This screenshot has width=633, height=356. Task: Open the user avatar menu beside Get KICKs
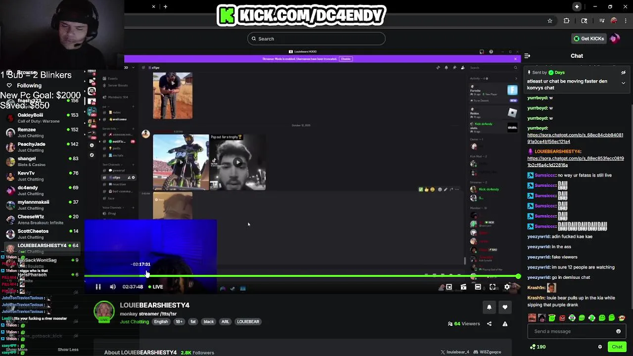(615, 39)
